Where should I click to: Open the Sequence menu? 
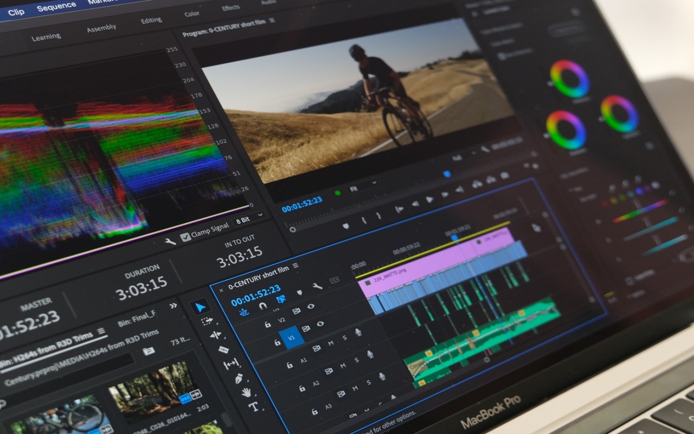point(56,7)
